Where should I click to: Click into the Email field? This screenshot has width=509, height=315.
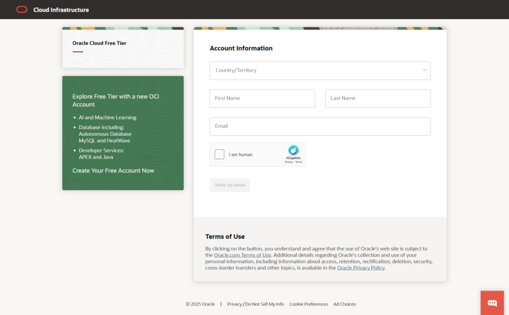tap(320, 126)
